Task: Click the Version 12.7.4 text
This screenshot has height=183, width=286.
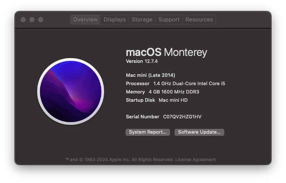Action: [x=142, y=62]
